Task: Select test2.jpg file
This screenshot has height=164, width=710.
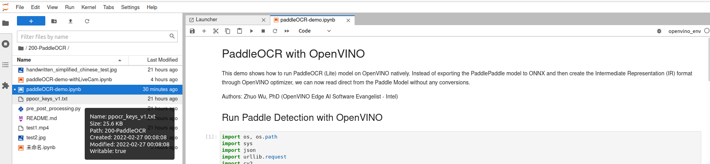Action: point(36,138)
